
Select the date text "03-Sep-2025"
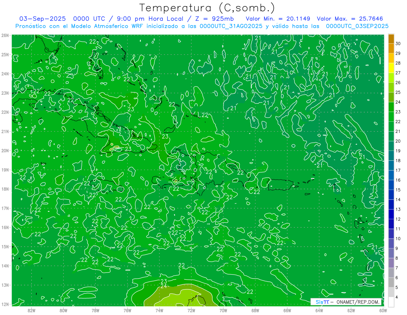coord(43,19)
